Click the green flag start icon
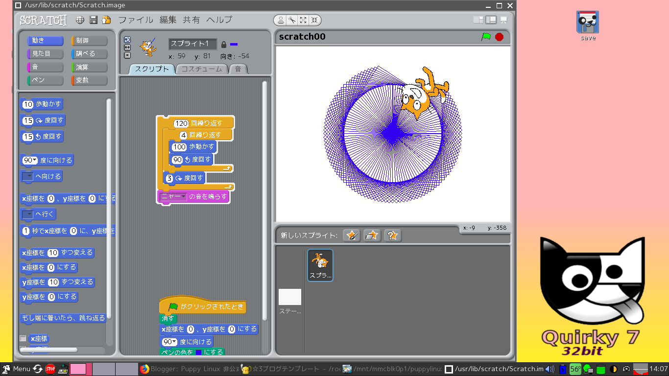Image resolution: width=669 pixels, height=376 pixels. click(486, 37)
